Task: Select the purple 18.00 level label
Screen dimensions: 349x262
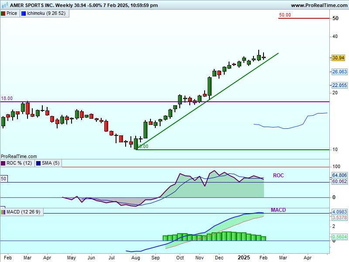Action: coord(7,99)
